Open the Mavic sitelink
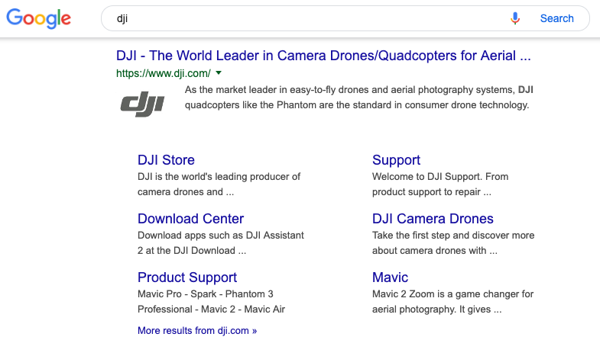The image size is (600, 356). (x=390, y=277)
